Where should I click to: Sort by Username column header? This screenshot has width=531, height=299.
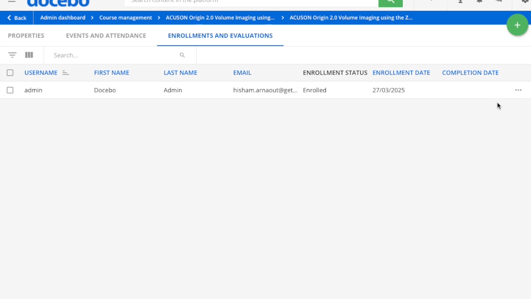[x=41, y=73]
